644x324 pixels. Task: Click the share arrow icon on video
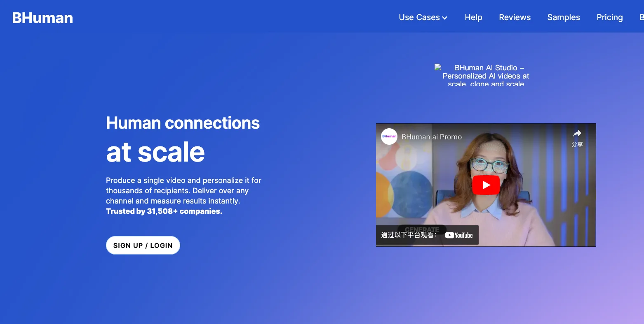(577, 133)
